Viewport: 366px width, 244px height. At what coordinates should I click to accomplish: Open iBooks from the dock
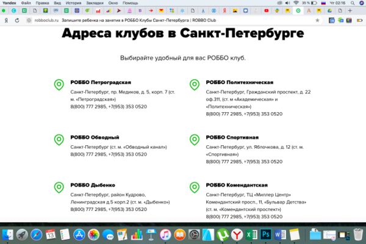click(180, 234)
